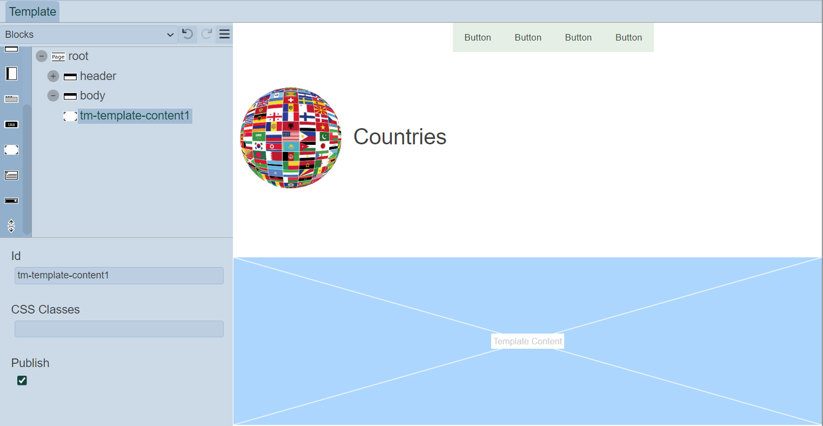Expand the header tree node
This screenshot has width=823, height=426.
pos(53,76)
